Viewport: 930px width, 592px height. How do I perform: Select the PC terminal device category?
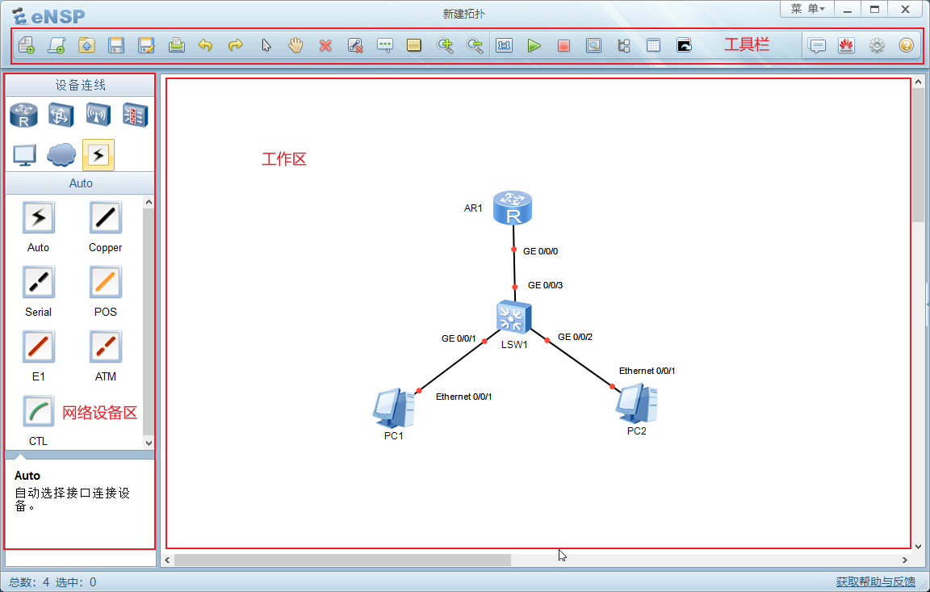click(x=24, y=155)
